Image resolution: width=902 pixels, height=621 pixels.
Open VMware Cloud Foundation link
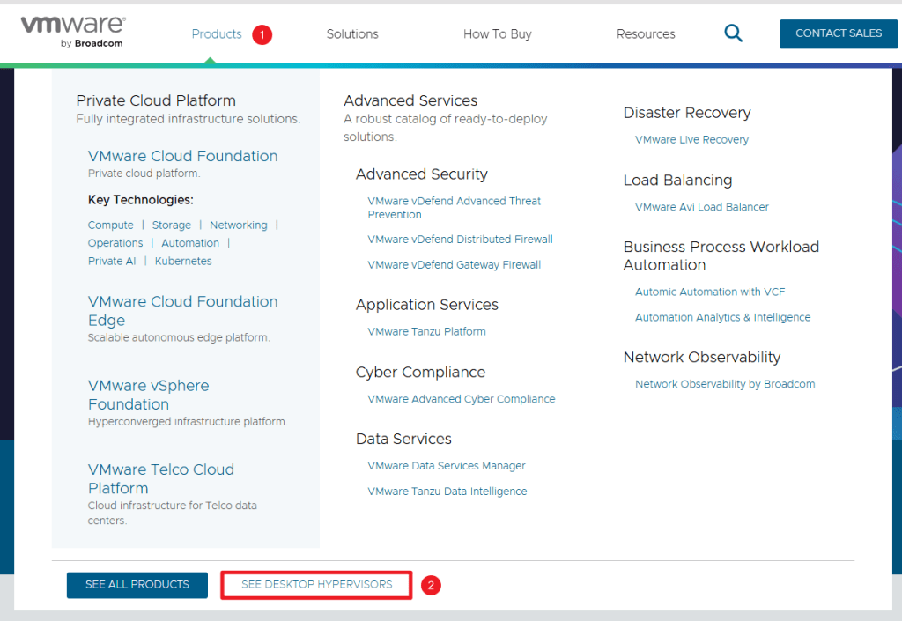182,156
